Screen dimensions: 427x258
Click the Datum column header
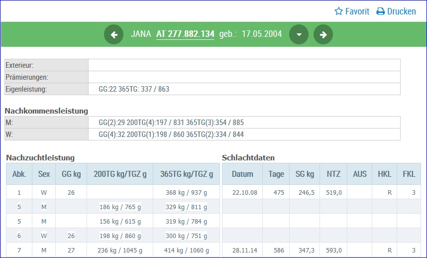(242, 174)
